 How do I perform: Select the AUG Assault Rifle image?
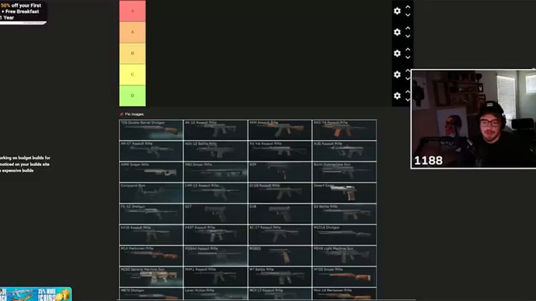pyautogui.click(x=344, y=151)
